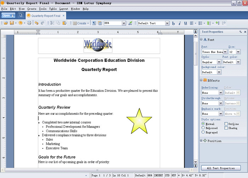Viewport: 248px width, 178px height.
Task: Toggle bold formatting in the toolbar
Action: pyautogui.click(x=174, y=23)
